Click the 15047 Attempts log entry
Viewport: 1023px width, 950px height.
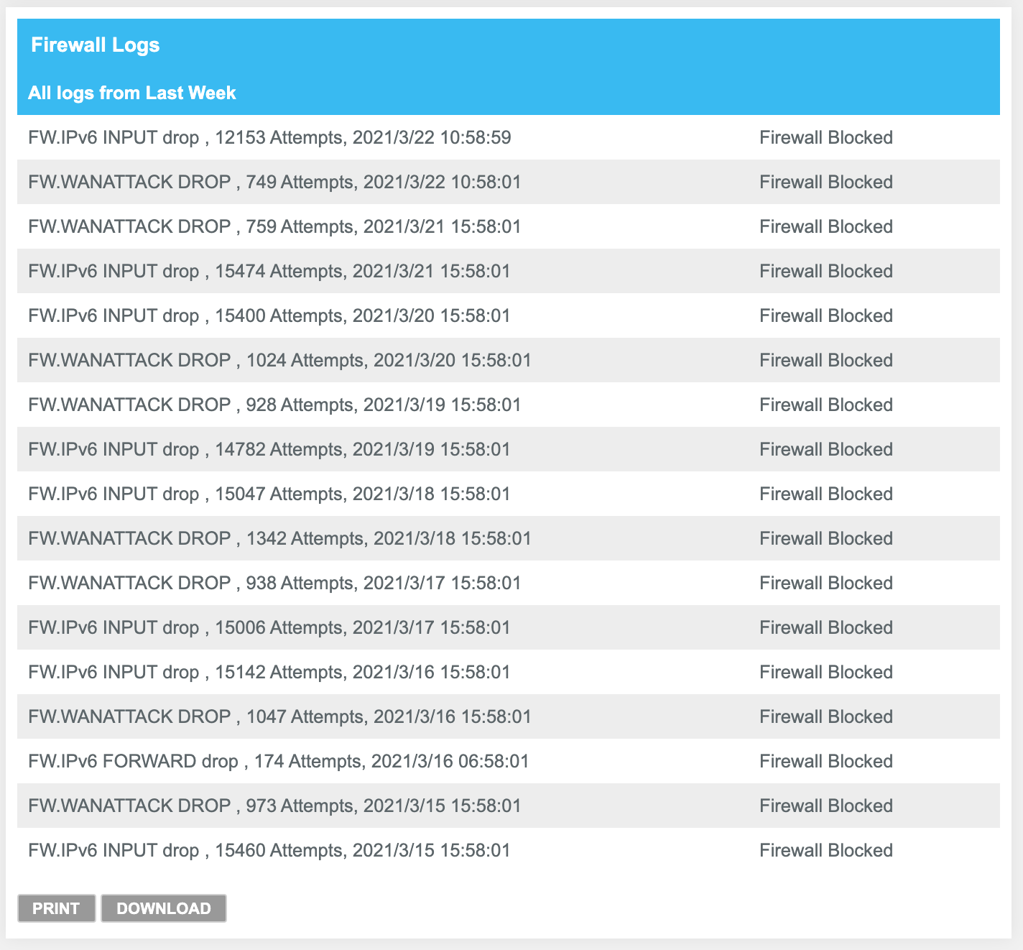tap(269, 494)
